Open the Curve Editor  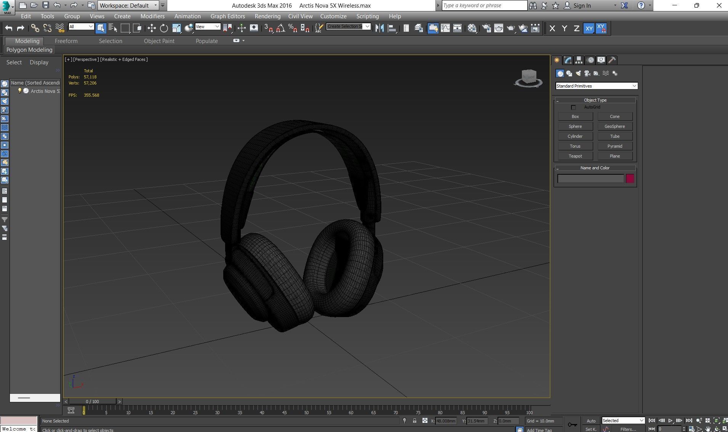click(445, 28)
